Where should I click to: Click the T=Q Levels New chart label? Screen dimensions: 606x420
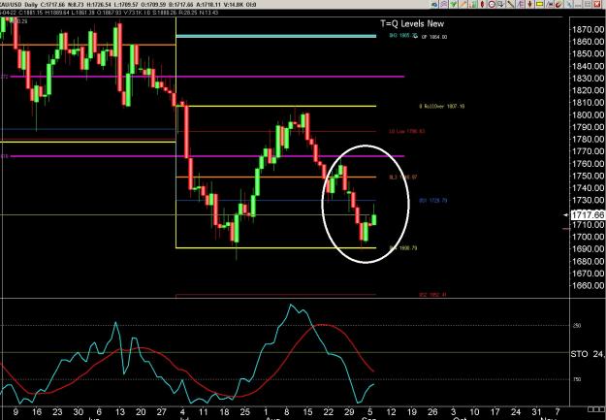(x=412, y=23)
